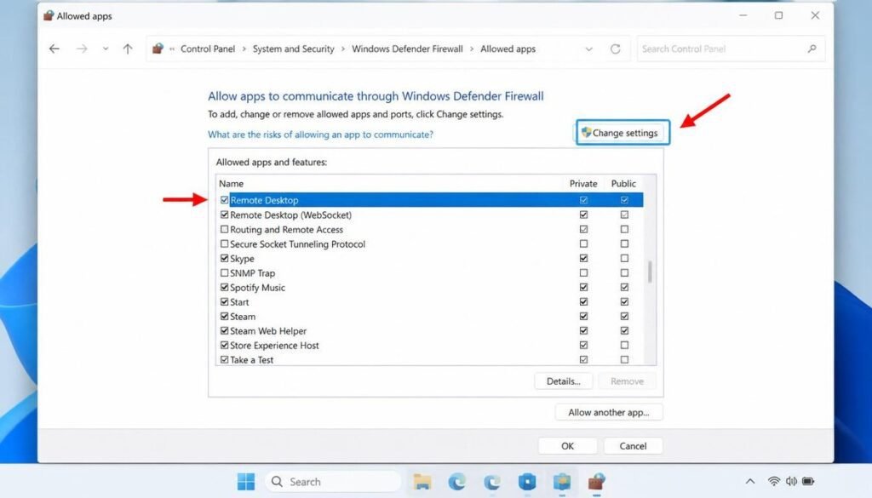
Task: Open File Explorer from taskbar
Action: tap(422, 481)
